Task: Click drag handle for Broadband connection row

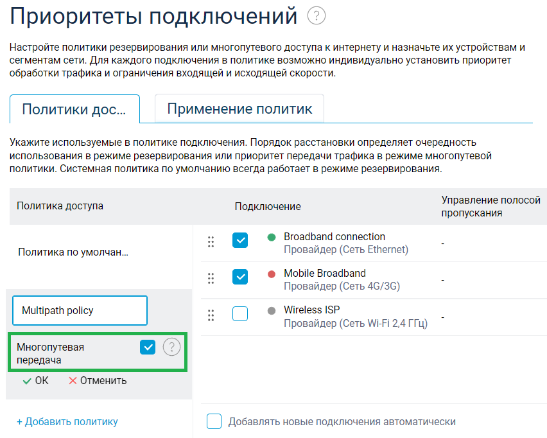Action: click(x=211, y=241)
